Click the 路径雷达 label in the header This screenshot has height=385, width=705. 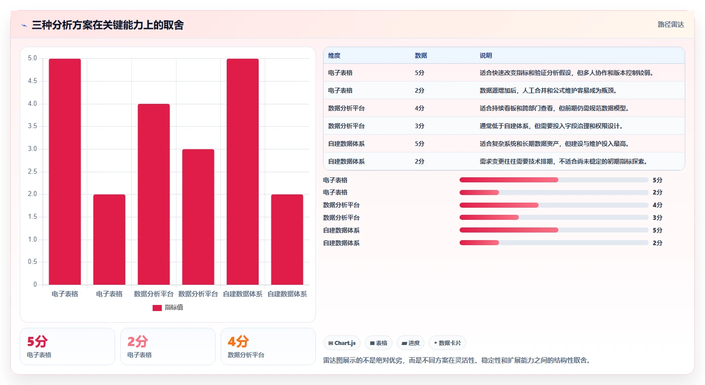671,24
